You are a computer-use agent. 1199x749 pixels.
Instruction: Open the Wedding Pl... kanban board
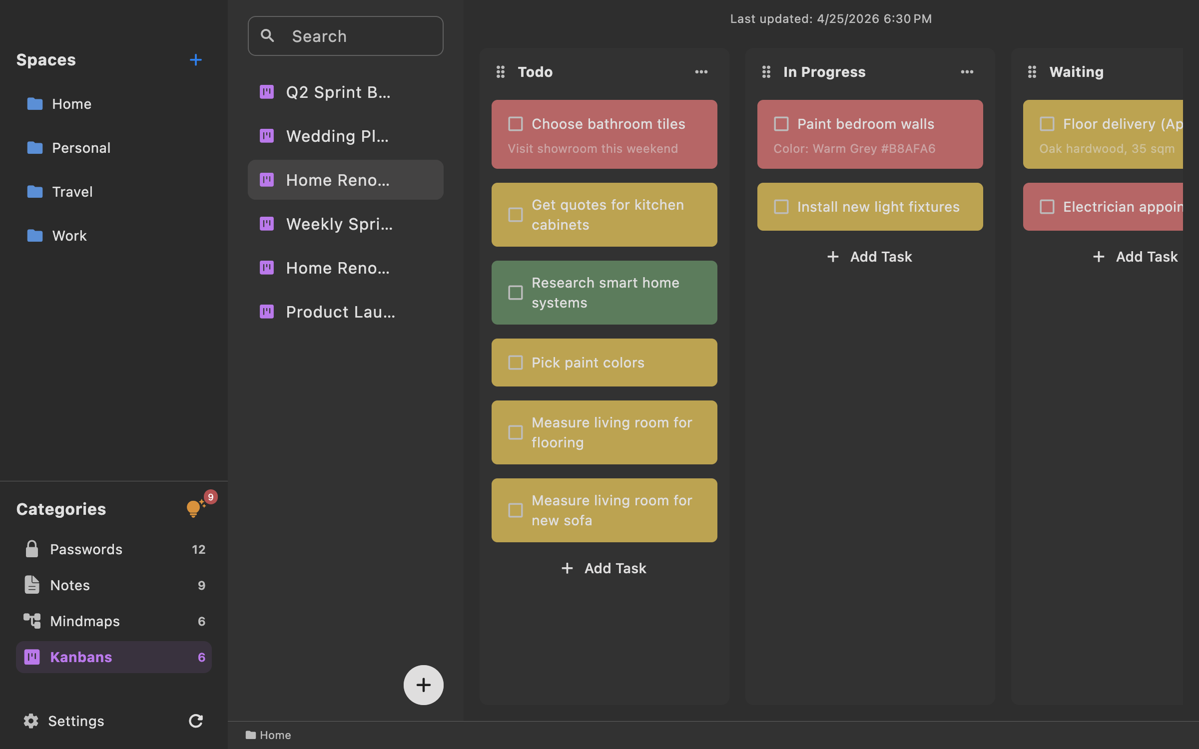tap(345, 136)
